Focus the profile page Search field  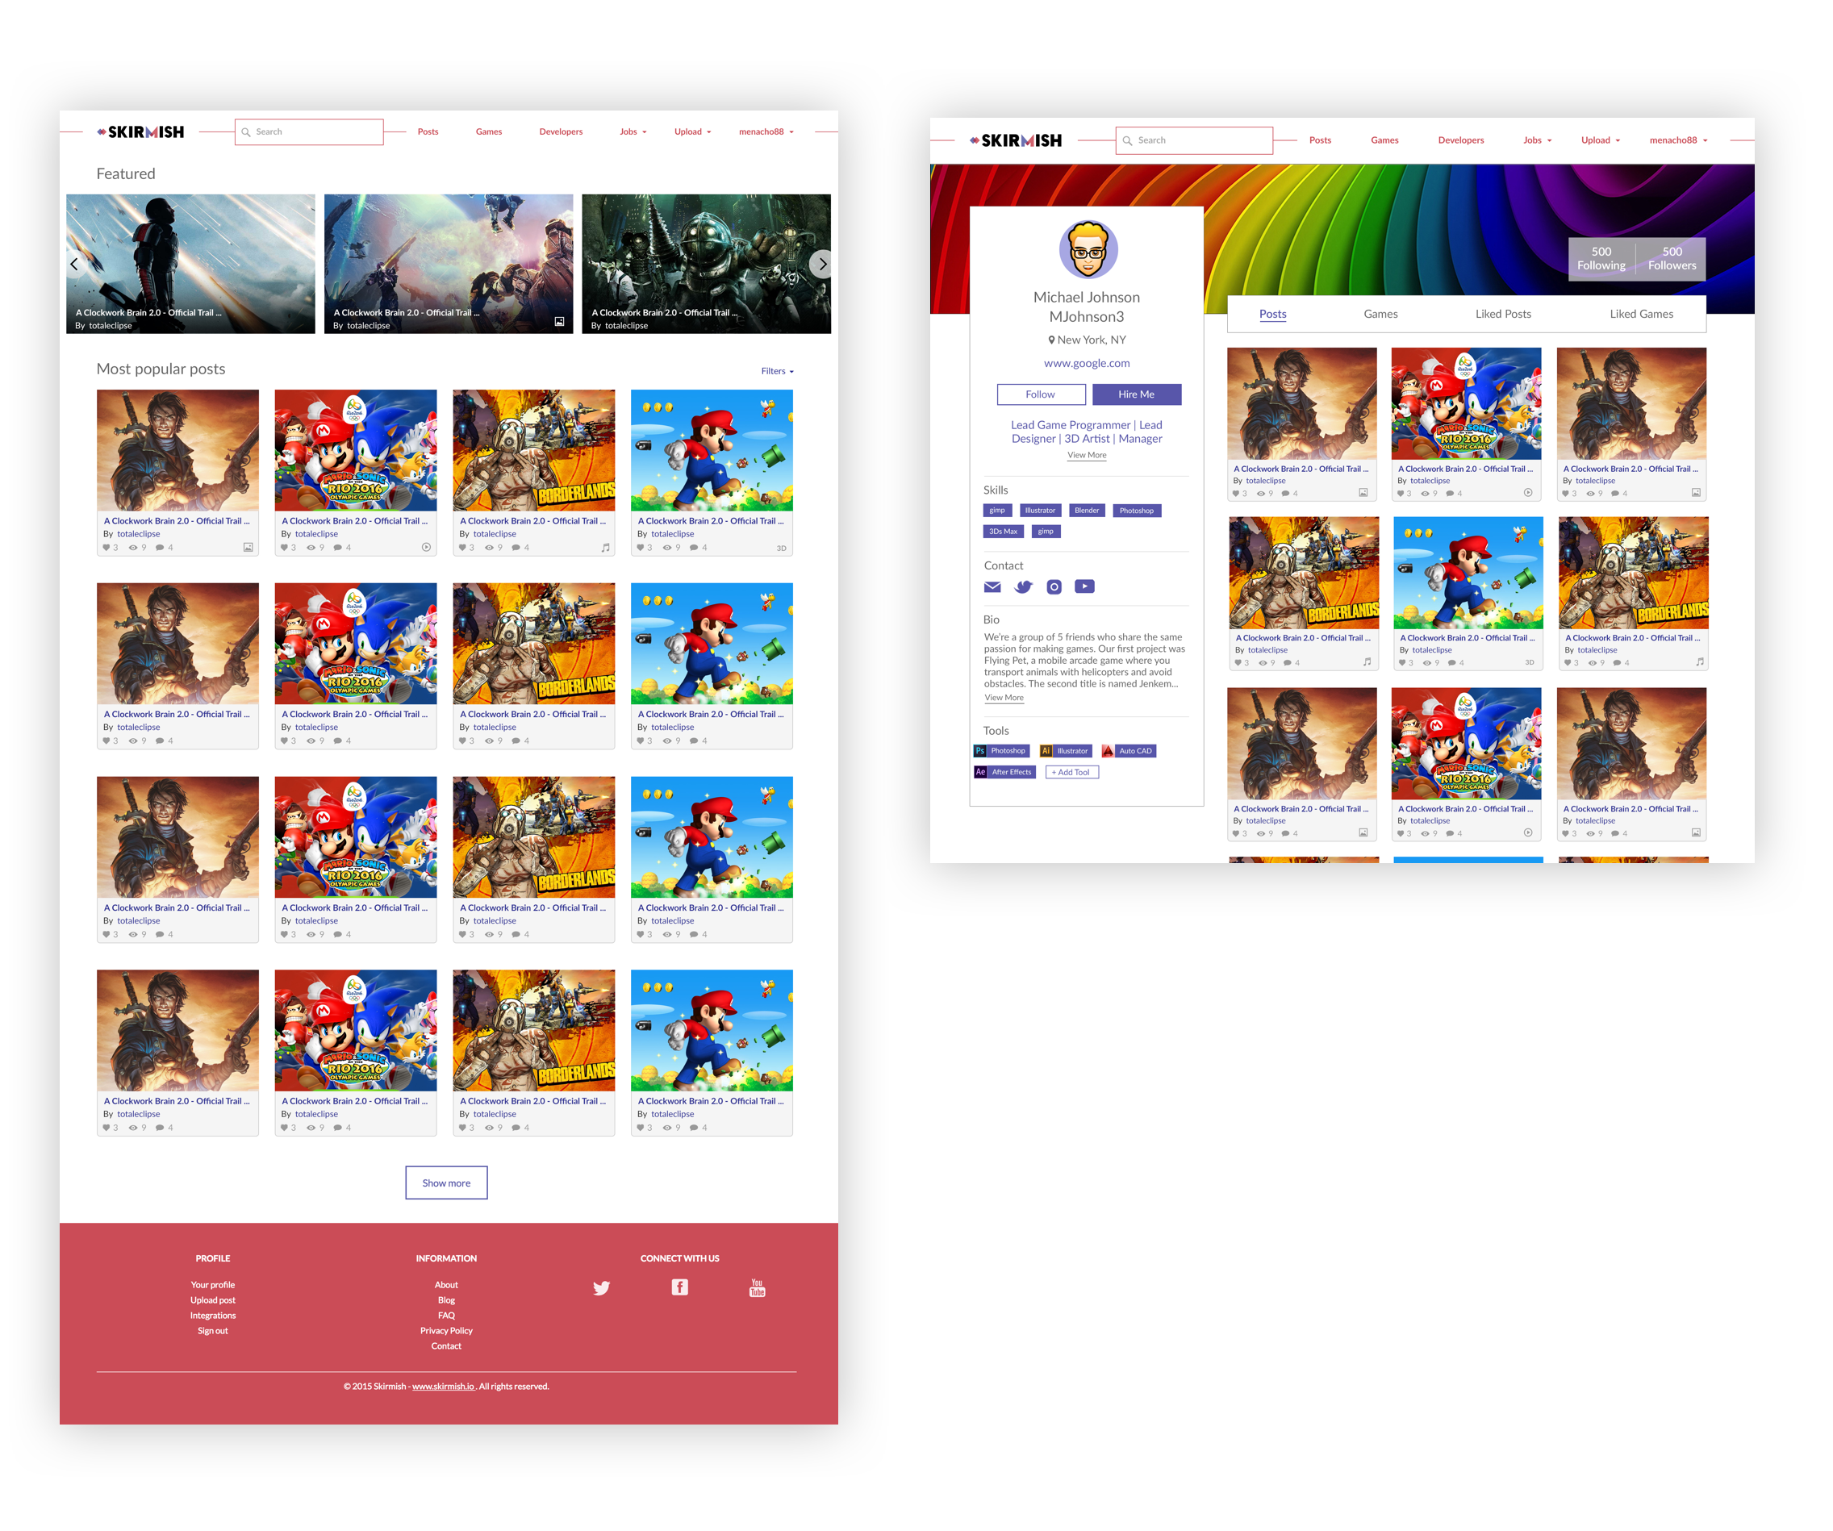1194,140
